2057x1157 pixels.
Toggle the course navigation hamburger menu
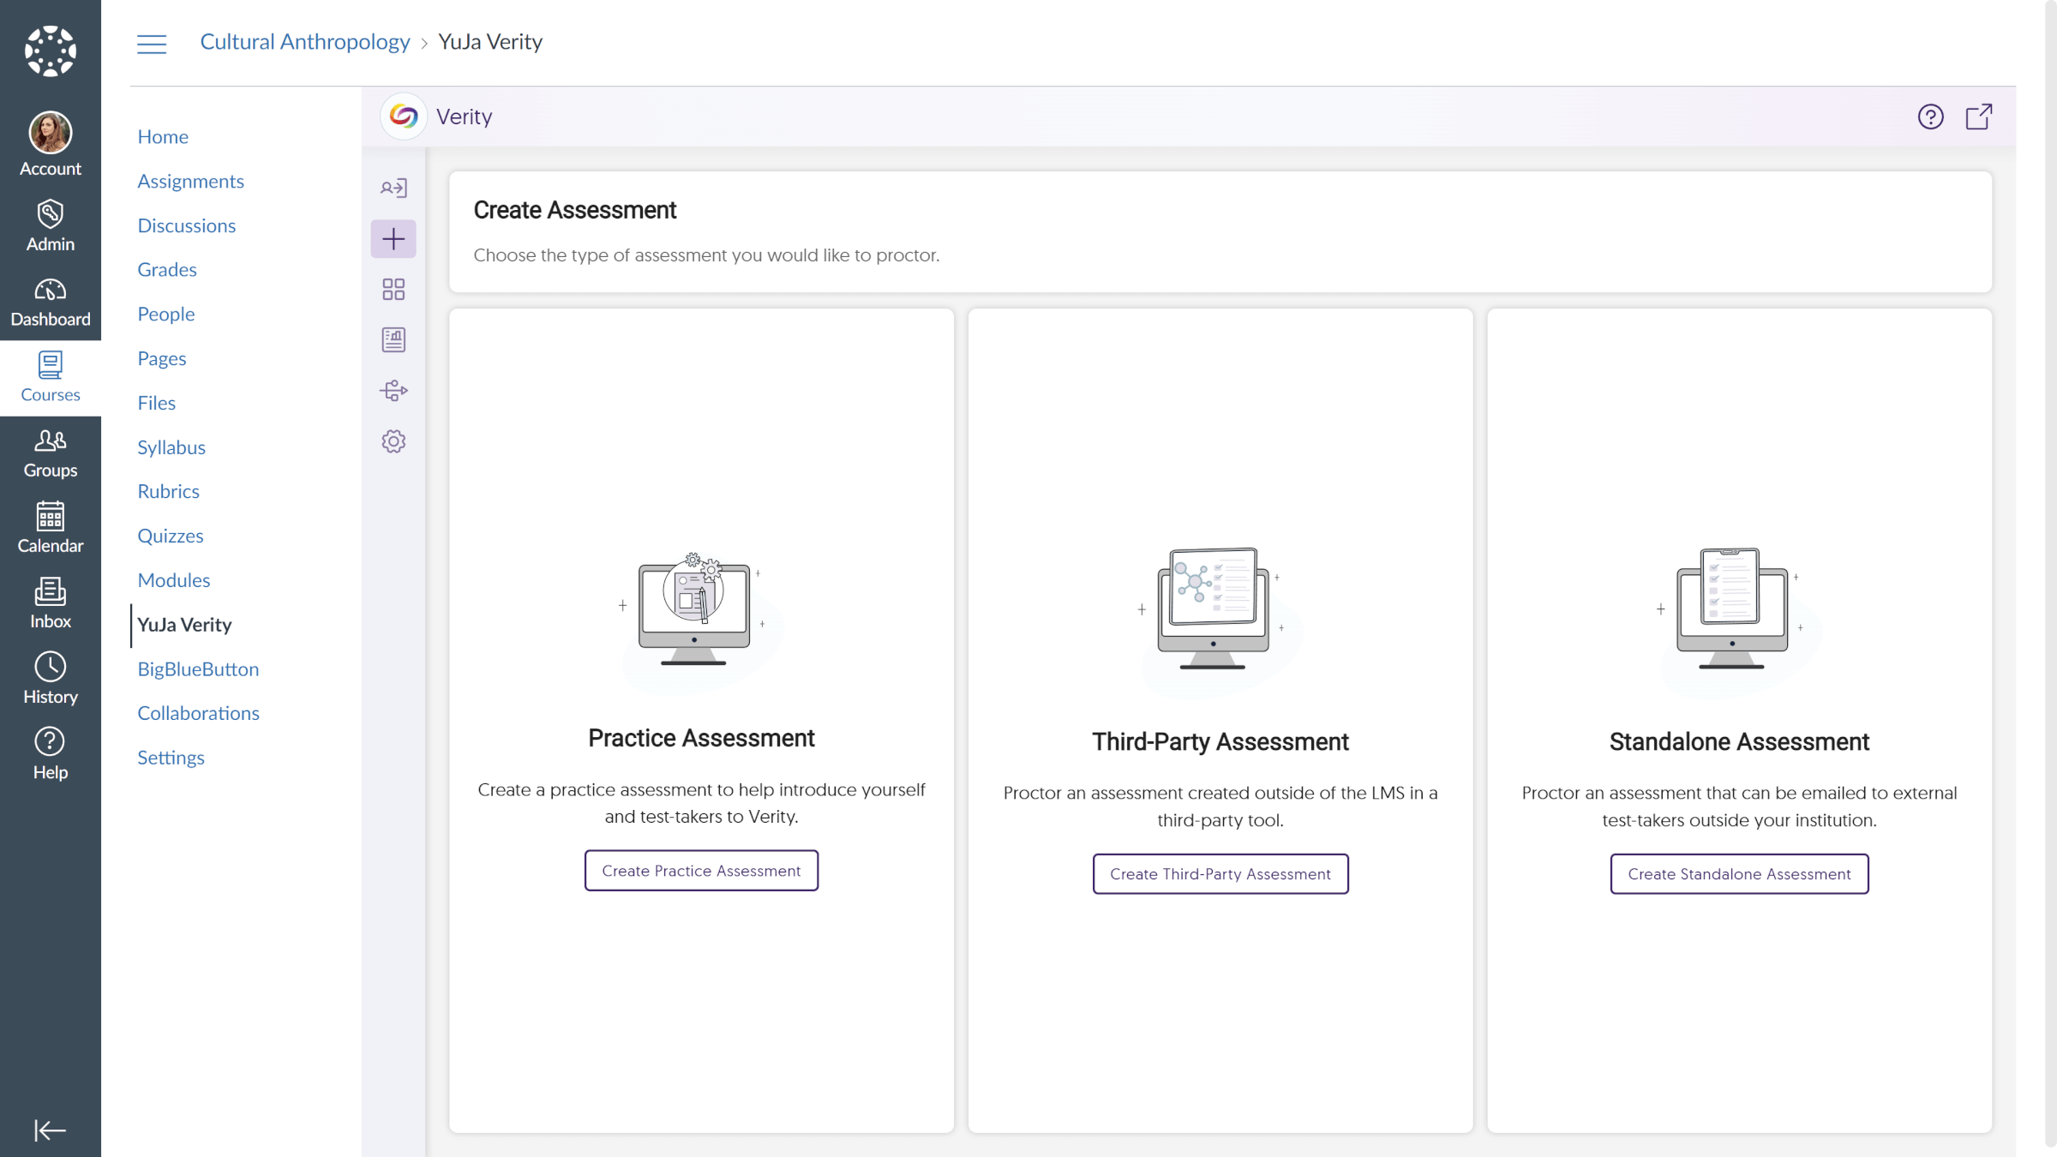click(x=152, y=44)
